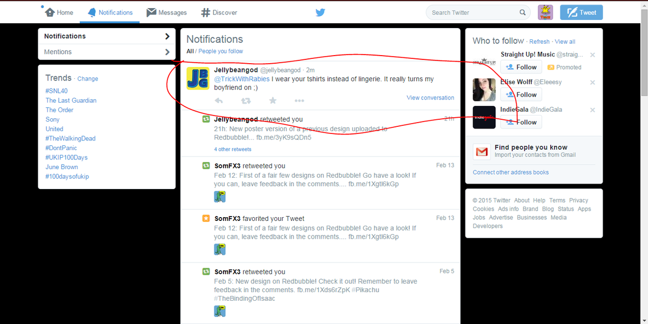Click the Promoted badge icon
Viewport: 648px width, 324px height.
[551, 67]
